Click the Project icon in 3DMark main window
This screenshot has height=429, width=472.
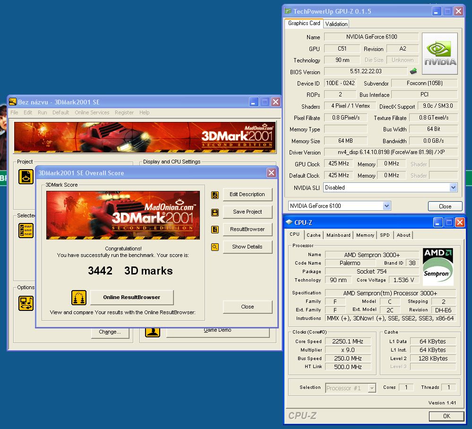coord(26,176)
